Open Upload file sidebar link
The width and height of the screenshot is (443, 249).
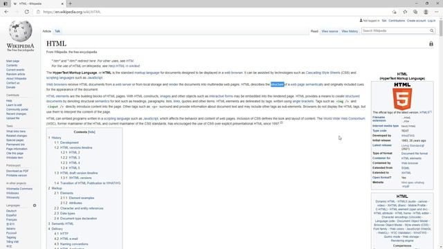click(12, 118)
